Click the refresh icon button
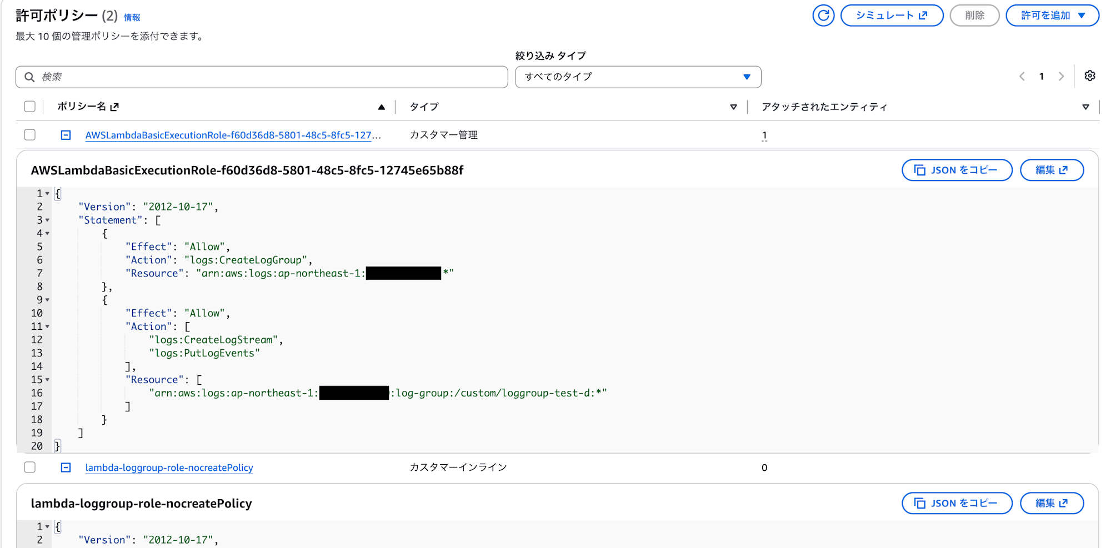Viewport: 1111px width, 548px height. [823, 16]
